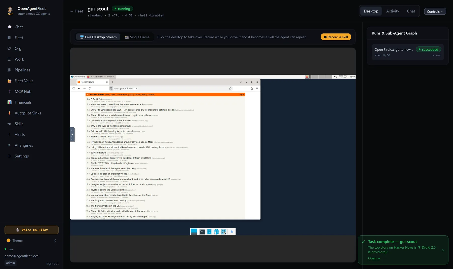Open a new Firefox tab with plus button

pos(112,82)
